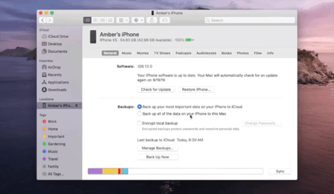The image size is (334, 194).
Task: Click into the Search field
Action: [x=250, y=20]
